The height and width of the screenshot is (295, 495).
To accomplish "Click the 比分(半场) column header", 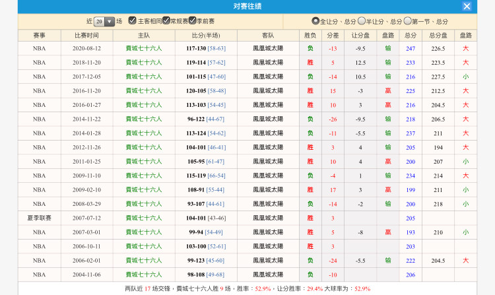I will click(x=206, y=36).
